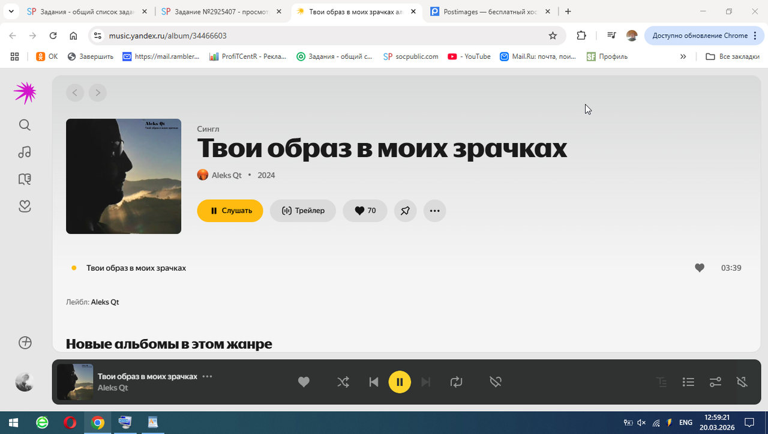Open the Трейлер for the album
The height and width of the screenshot is (434, 768).
[x=302, y=211]
